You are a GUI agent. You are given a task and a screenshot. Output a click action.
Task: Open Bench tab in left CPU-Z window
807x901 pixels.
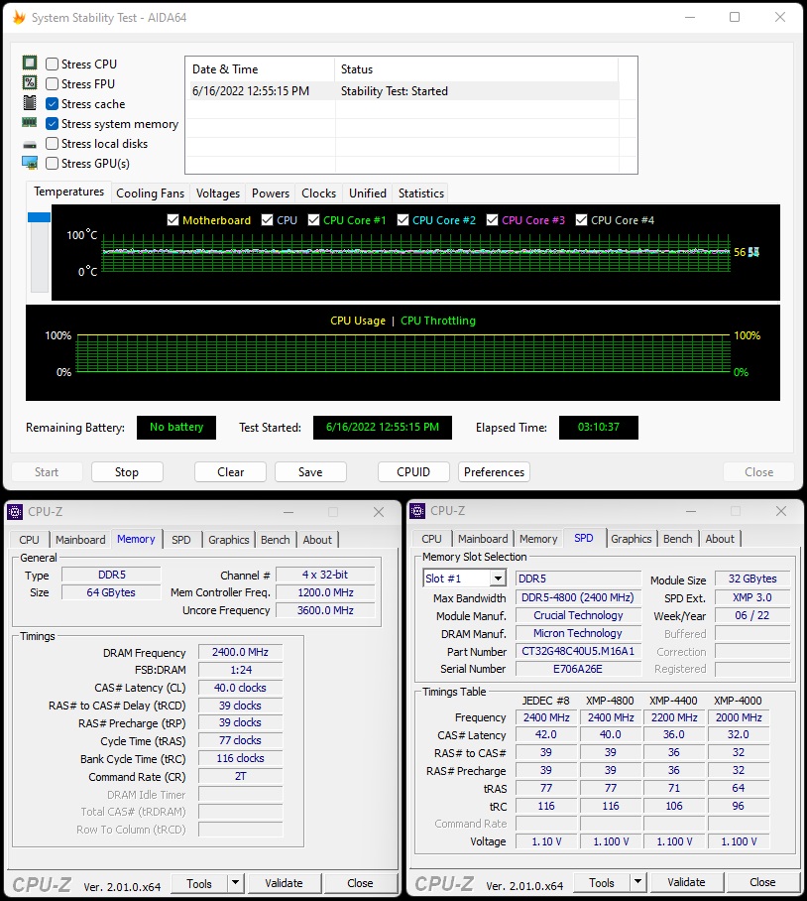(x=276, y=540)
